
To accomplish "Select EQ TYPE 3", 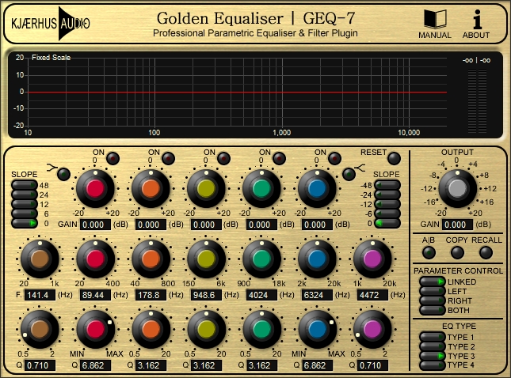I will 432,356.
